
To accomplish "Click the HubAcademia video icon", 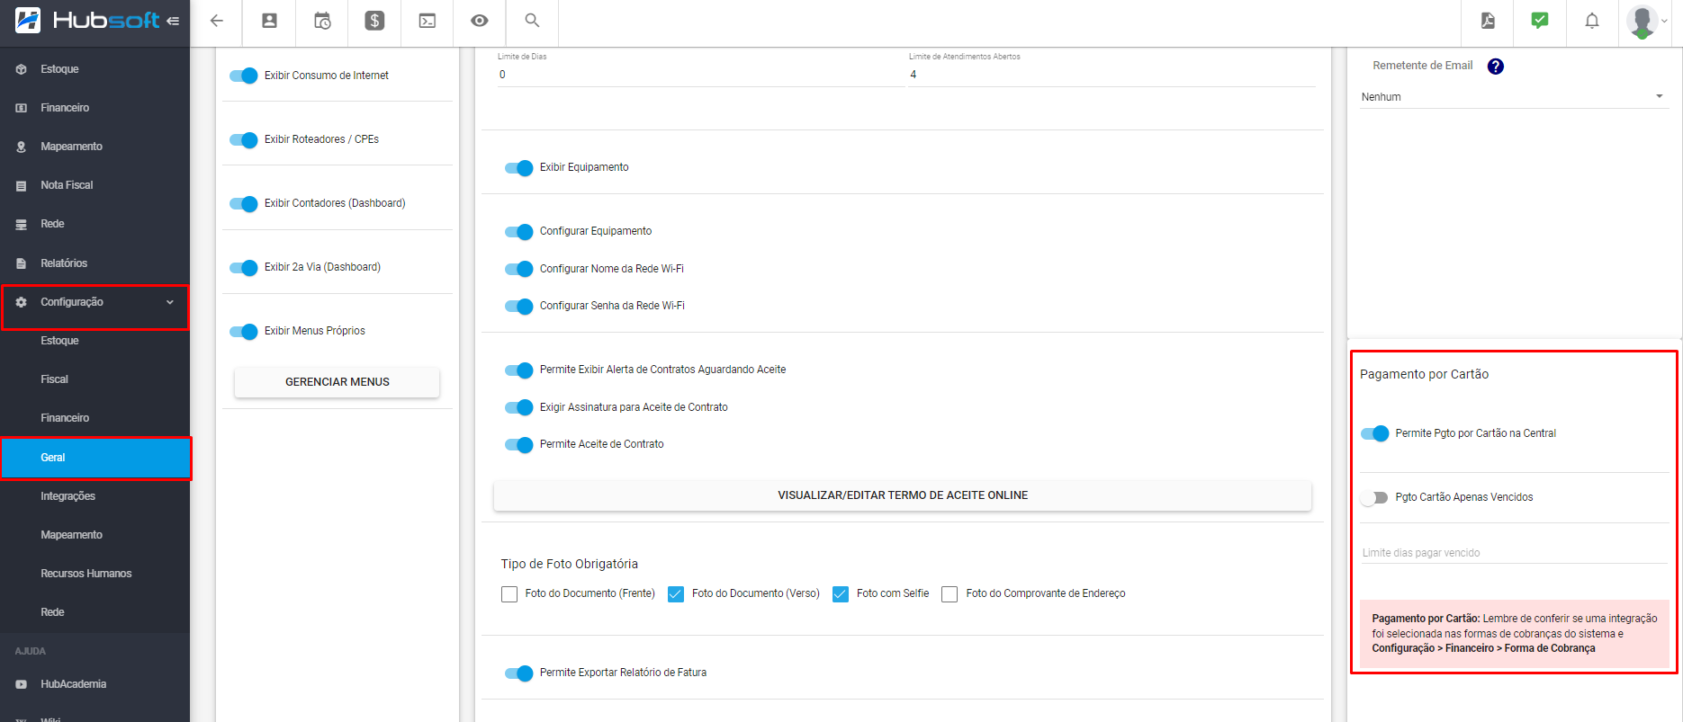I will coord(21,684).
